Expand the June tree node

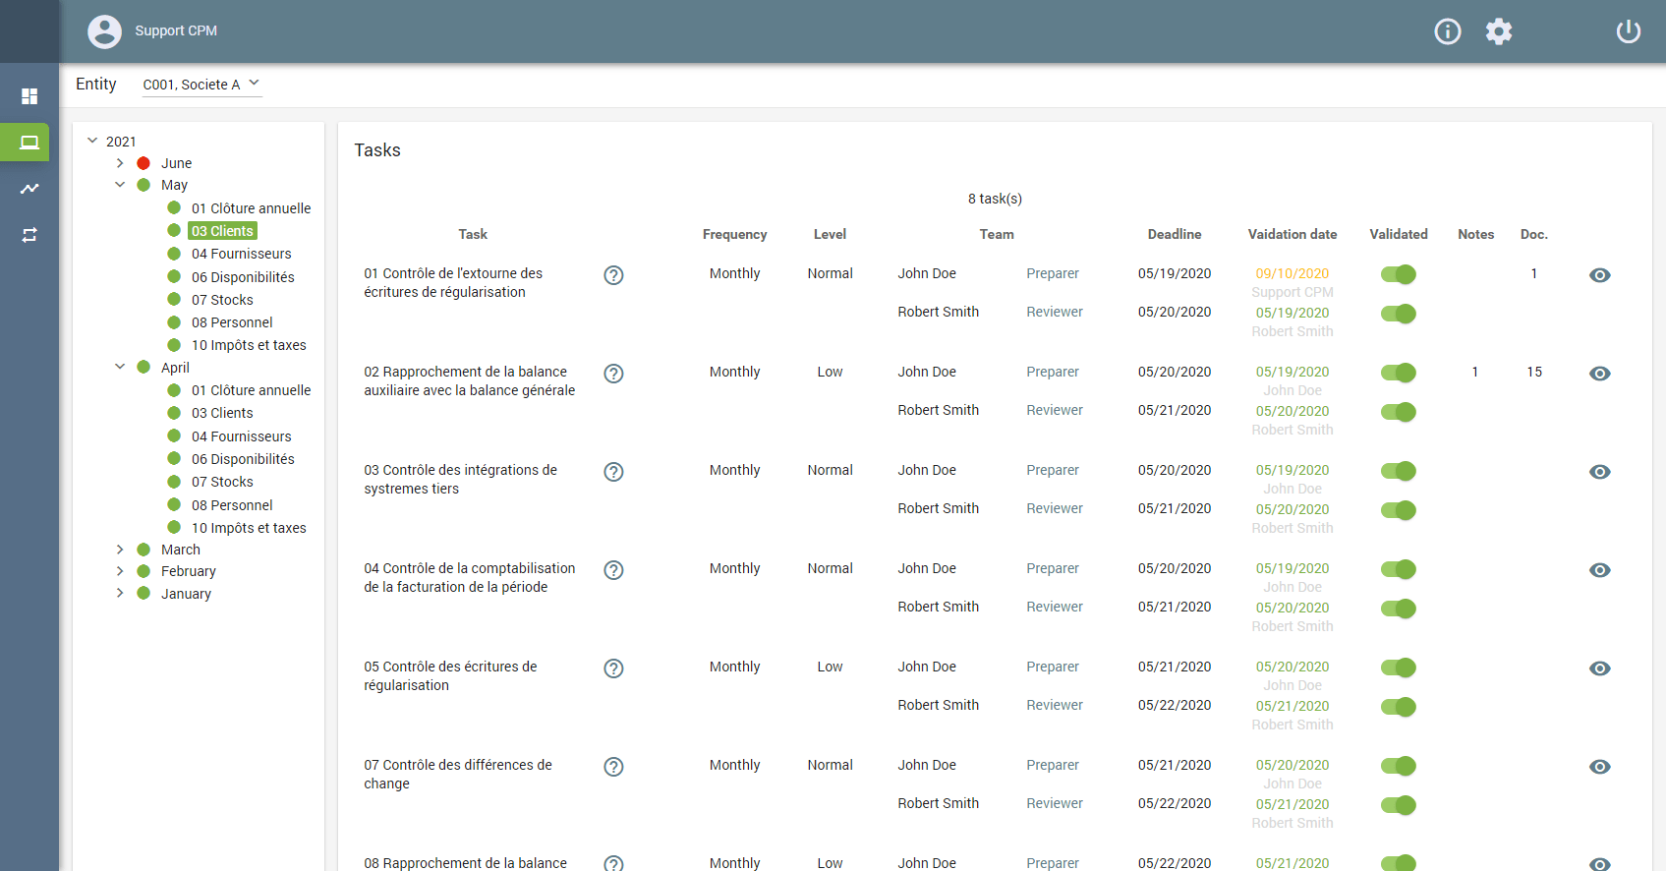(120, 163)
